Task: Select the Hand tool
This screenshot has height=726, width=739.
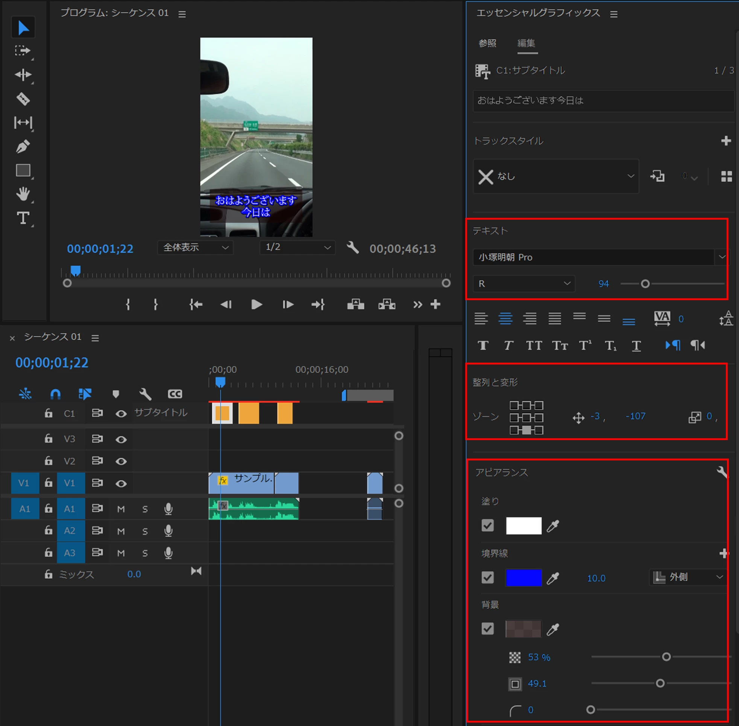Action: tap(23, 194)
